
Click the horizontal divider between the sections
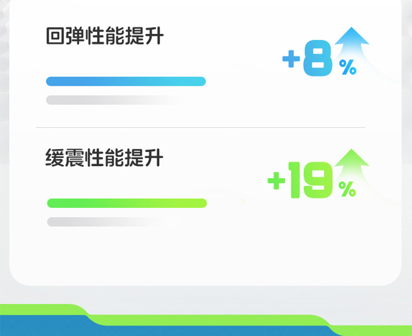tap(200, 128)
